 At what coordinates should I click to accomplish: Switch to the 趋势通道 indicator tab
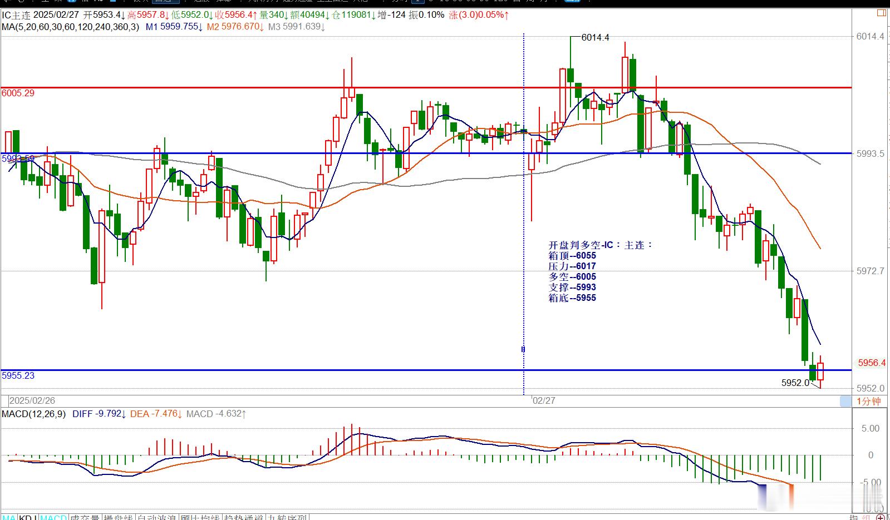tap(244, 518)
